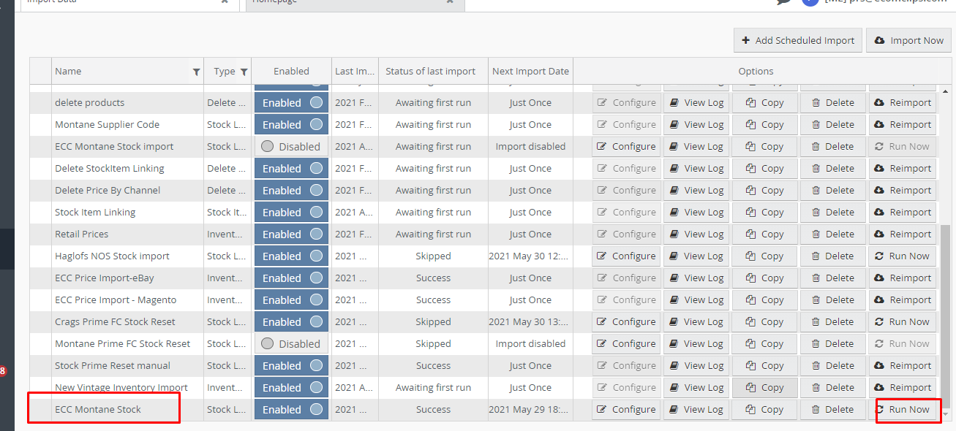Toggle Enabled switch for Montane Supplier Code
Screen dimensions: 956x431
coord(291,125)
